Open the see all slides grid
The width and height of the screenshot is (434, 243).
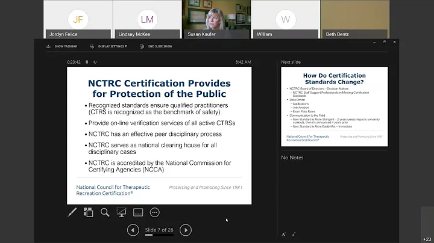[88, 212]
